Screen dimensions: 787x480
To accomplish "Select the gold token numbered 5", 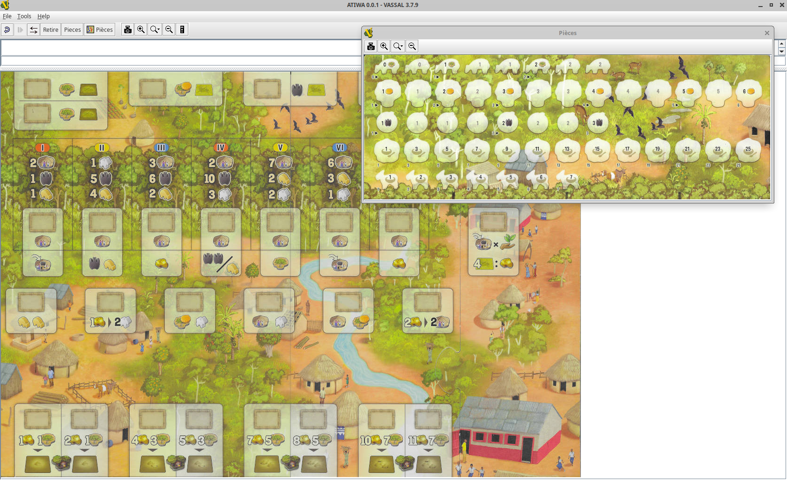I will [x=688, y=93].
